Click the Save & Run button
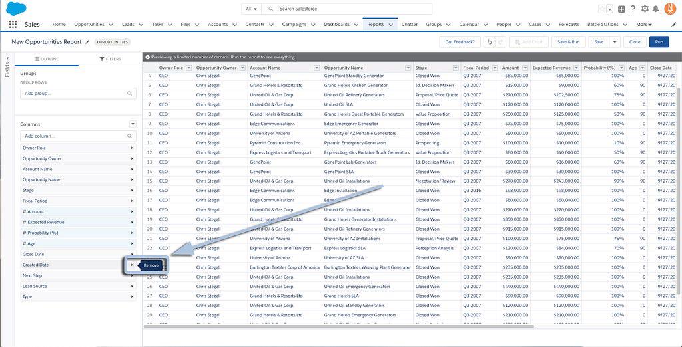 pyautogui.click(x=568, y=42)
